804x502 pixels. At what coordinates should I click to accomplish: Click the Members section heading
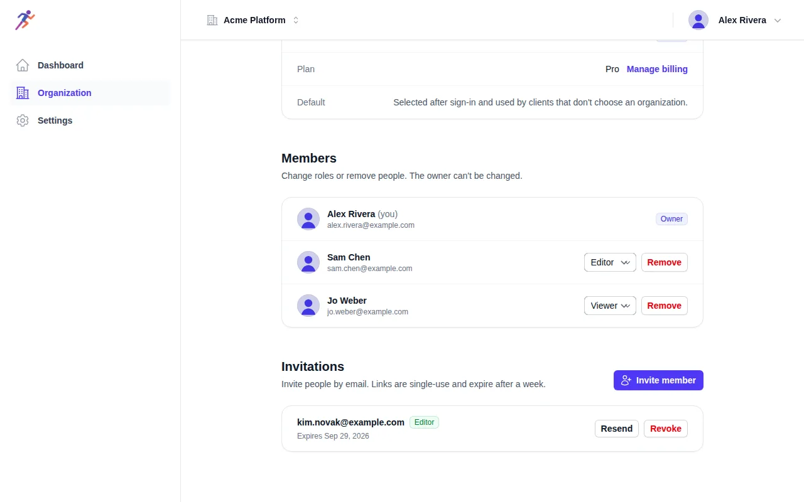tap(309, 158)
